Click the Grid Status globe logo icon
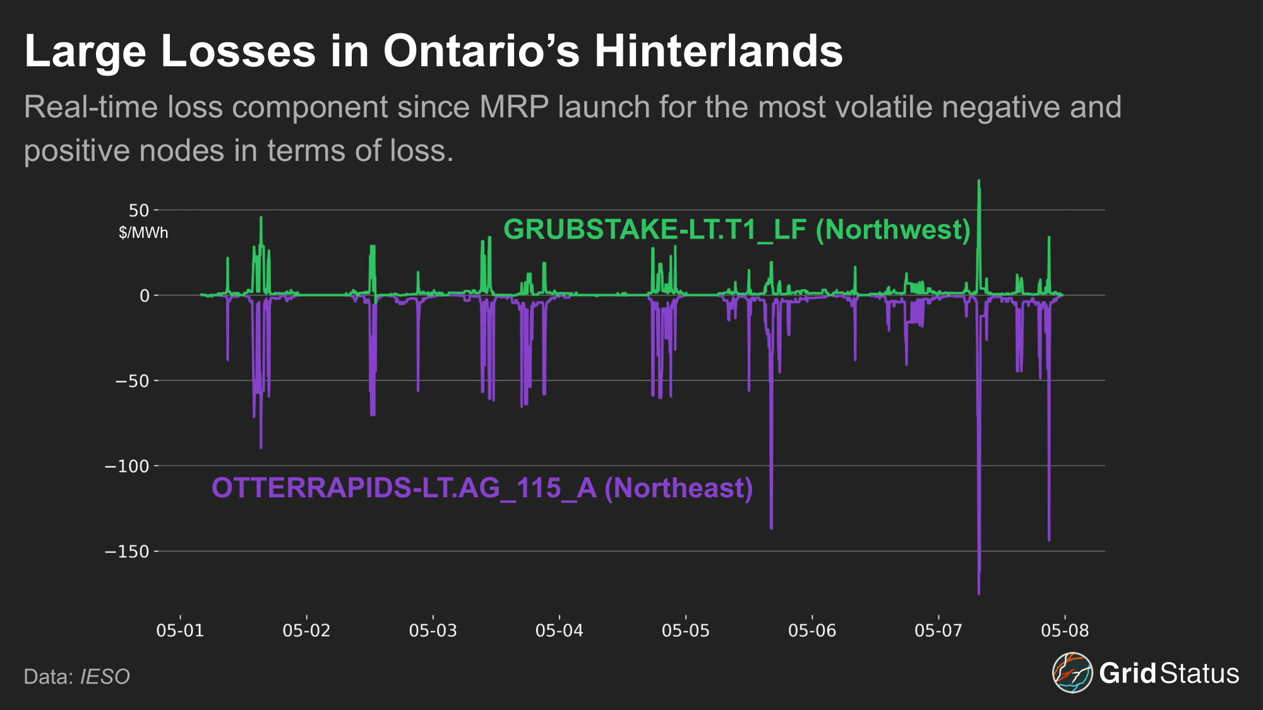This screenshot has width=1263, height=710. [x=1072, y=673]
